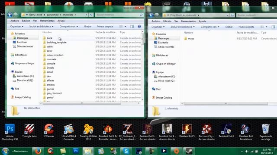Go back in Prop Hunt window
Image resolution: width=277 pixels, height=155 pixels.
point(151,15)
